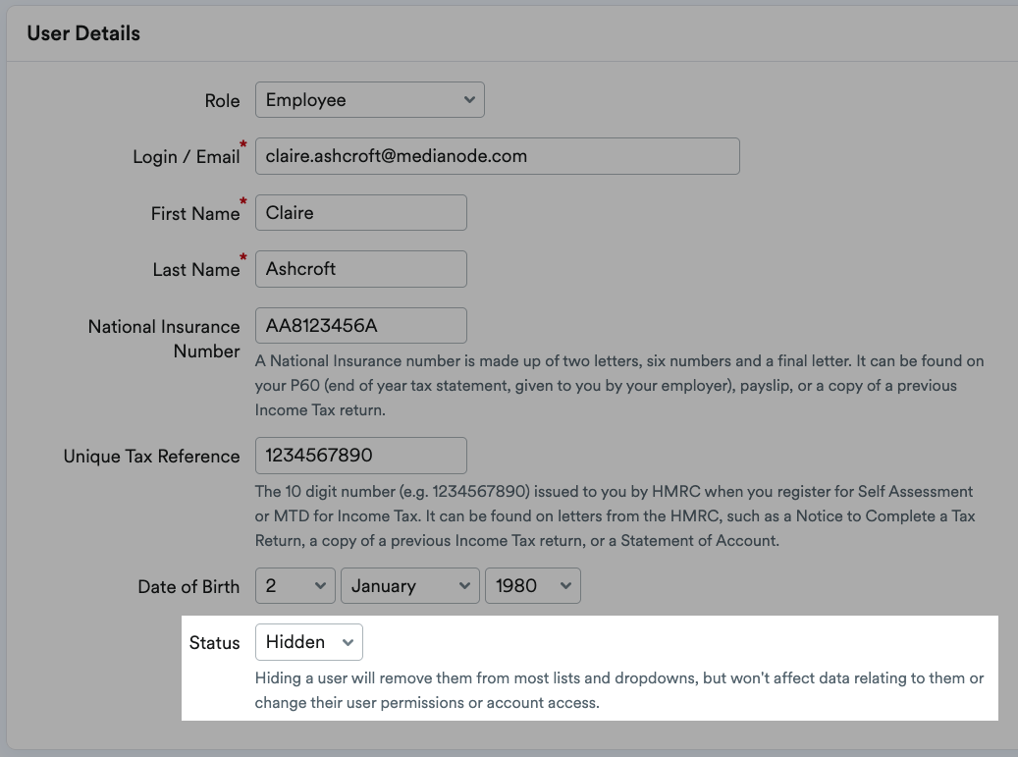Click the National Insurance Number label

[x=164, y=339]
